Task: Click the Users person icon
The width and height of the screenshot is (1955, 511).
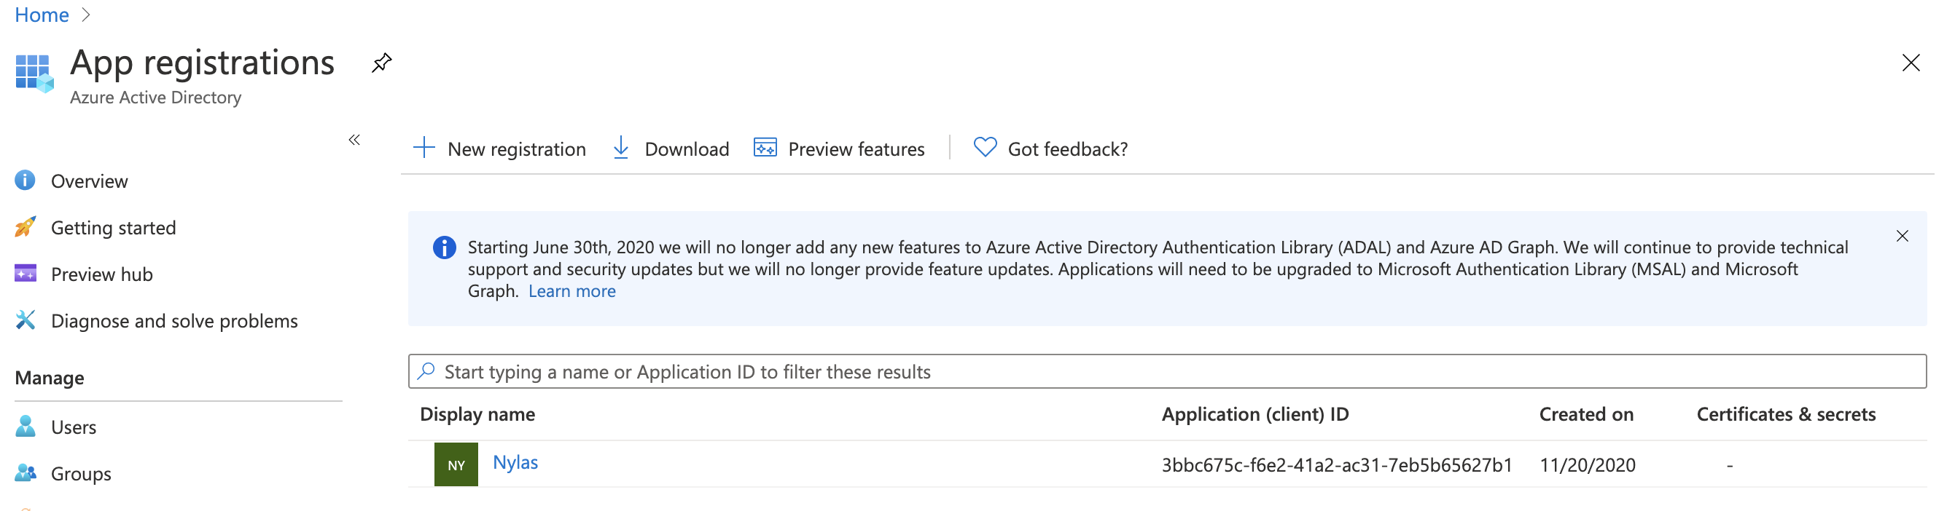Action: point(25,426)
